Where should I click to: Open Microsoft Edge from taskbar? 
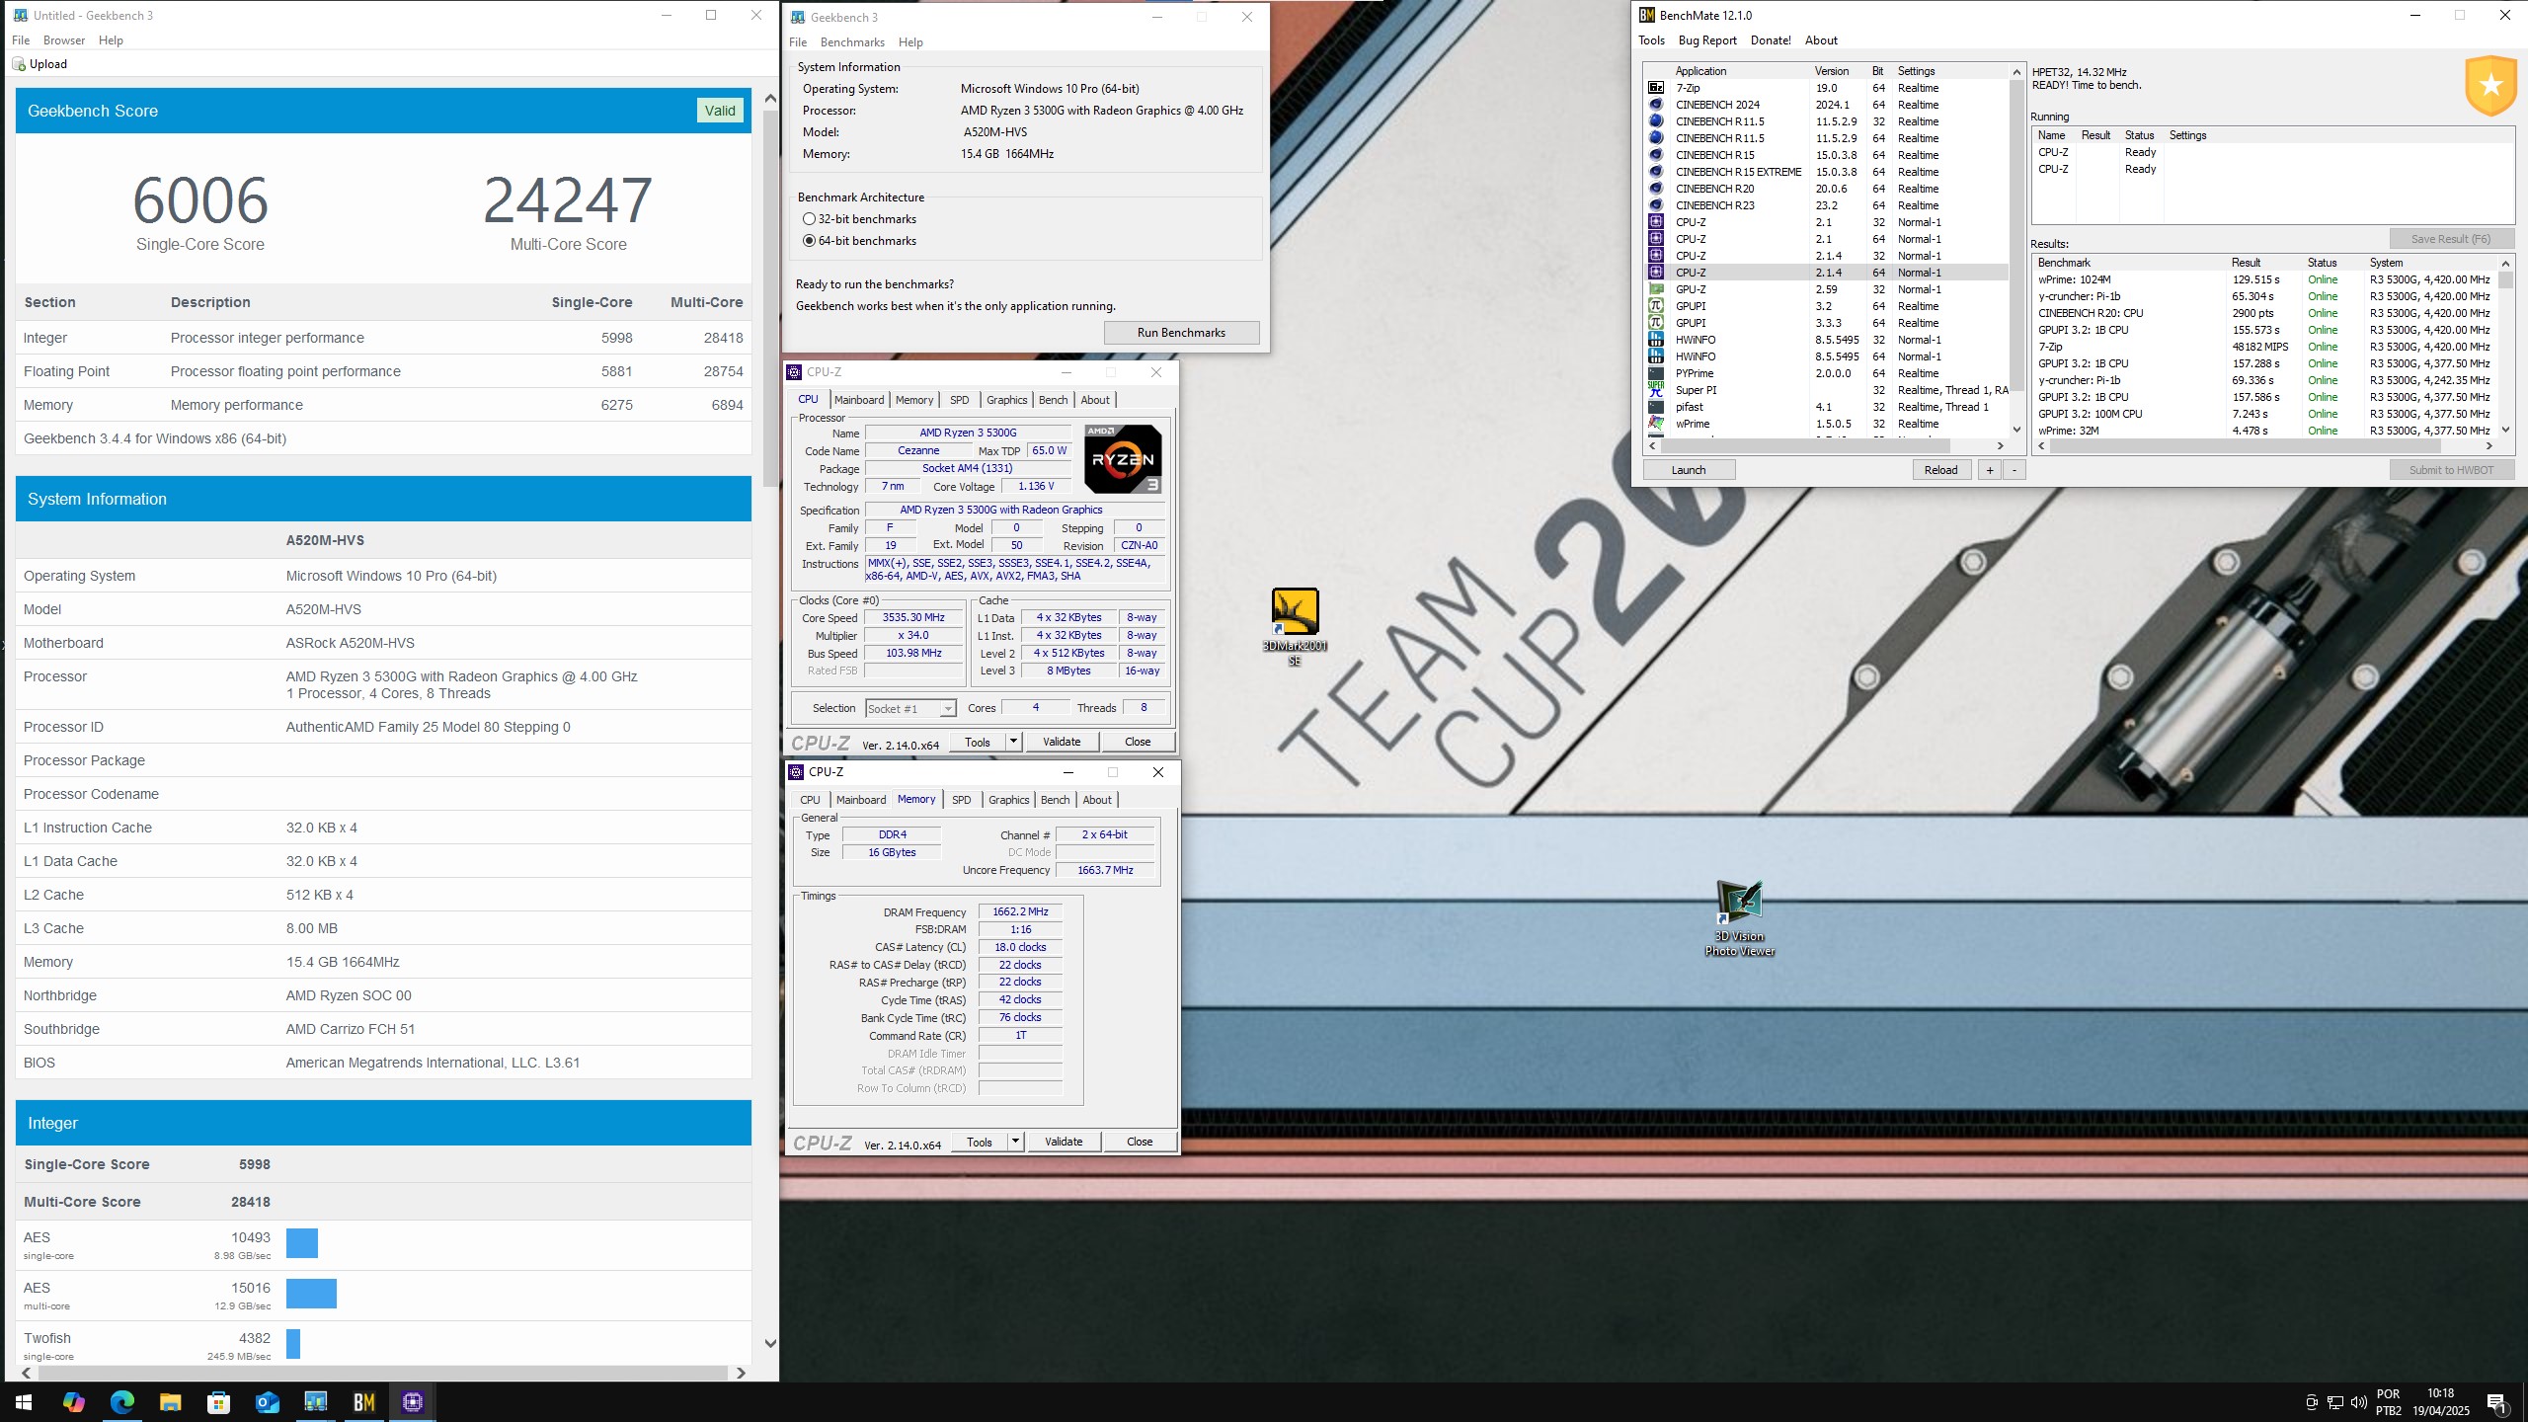point(121,1402)
